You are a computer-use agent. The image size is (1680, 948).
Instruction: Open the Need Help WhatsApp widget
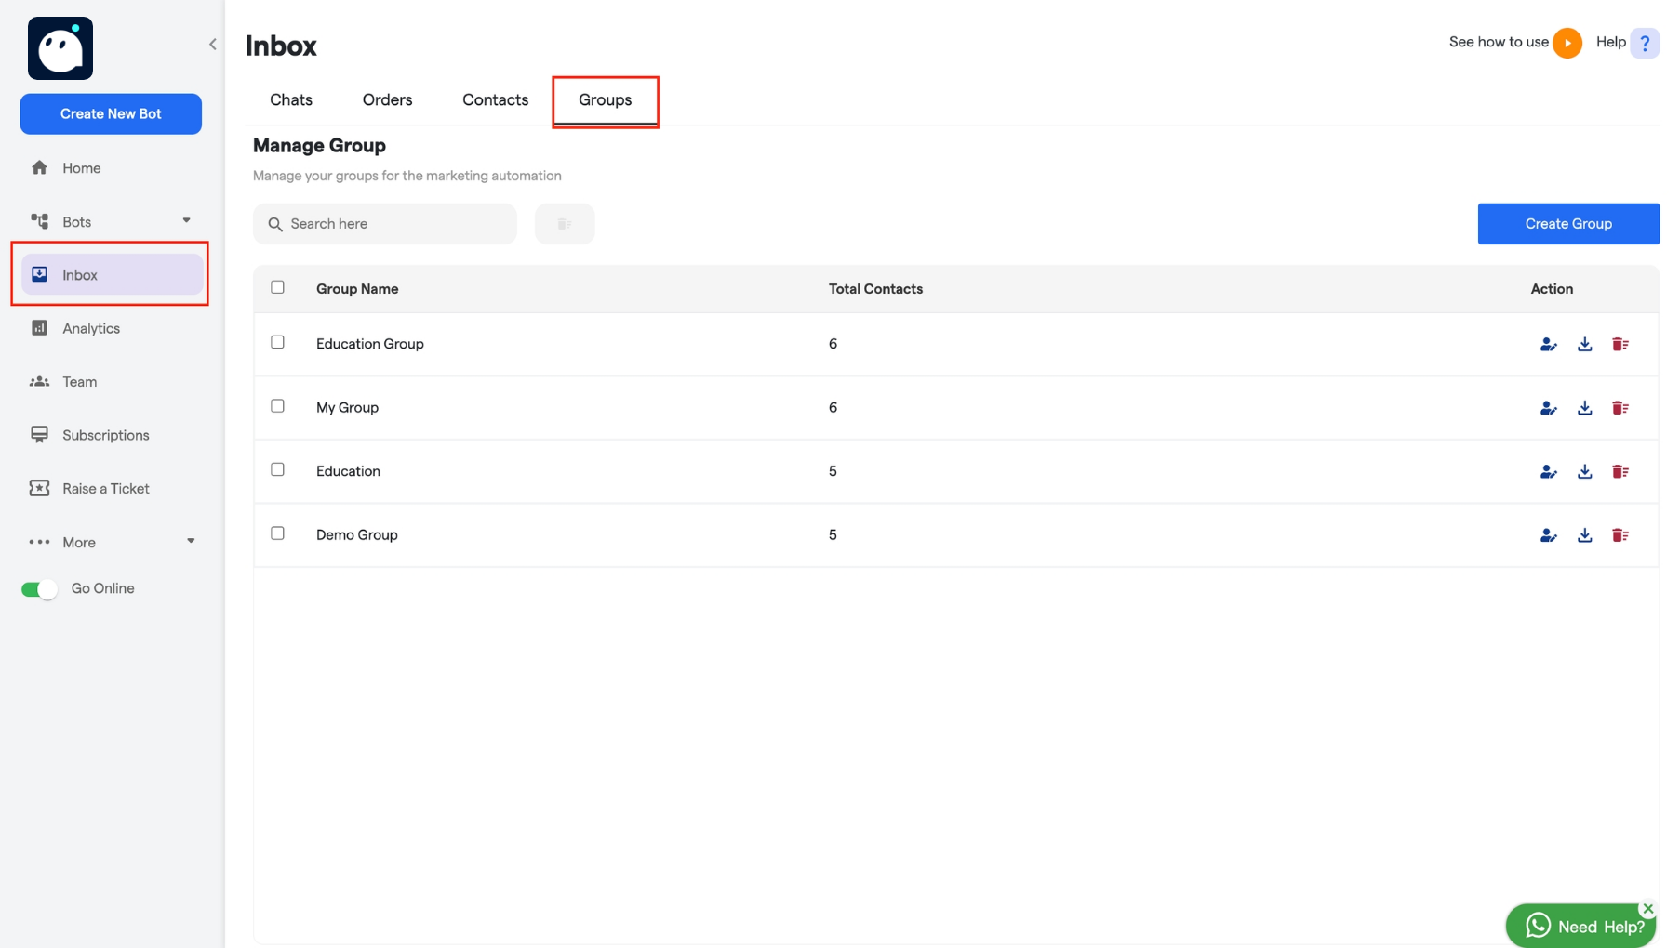[x=1581, y=926]
